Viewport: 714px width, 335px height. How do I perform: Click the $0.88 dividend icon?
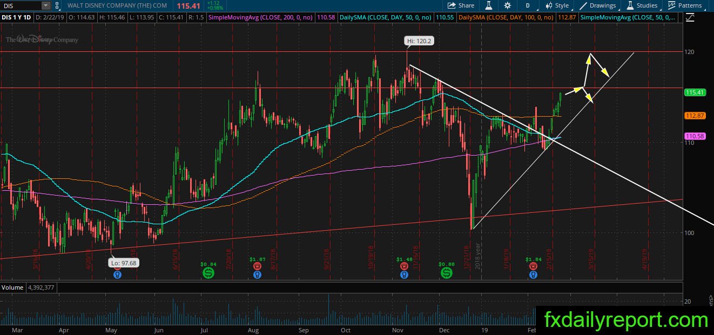tap(447, 274)
